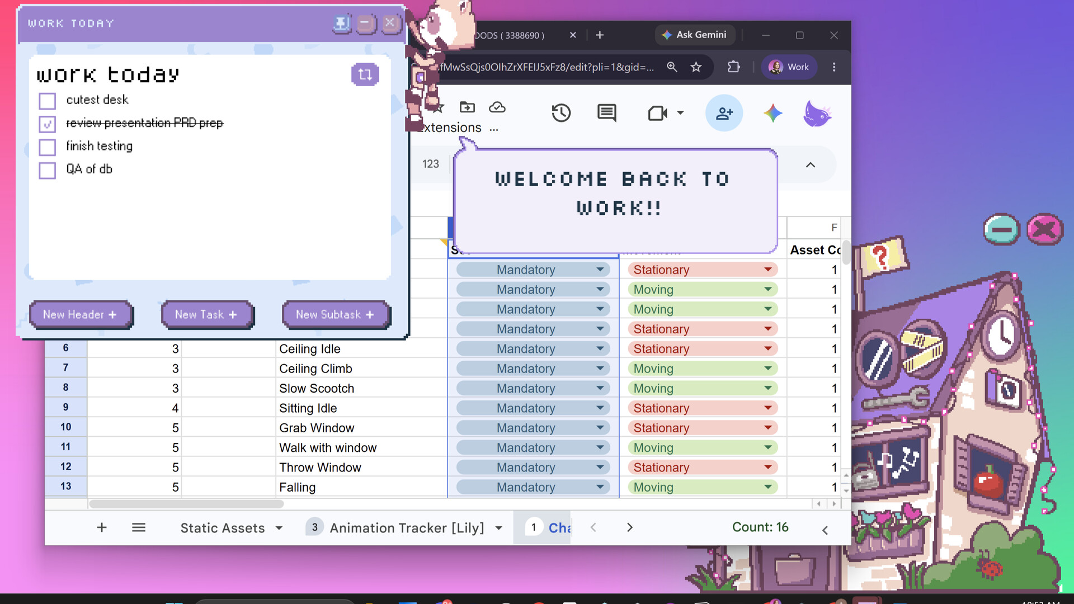Open Animation Tracker [Lily] tab menu arrow

point(498,528)
